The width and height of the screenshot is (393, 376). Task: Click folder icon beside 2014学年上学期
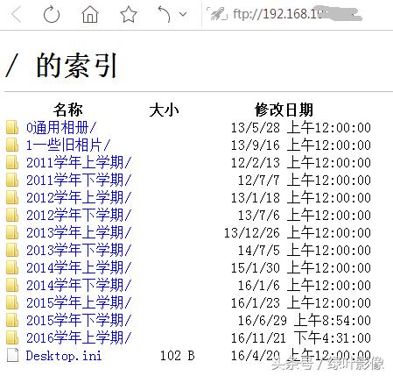click(12, 268)
